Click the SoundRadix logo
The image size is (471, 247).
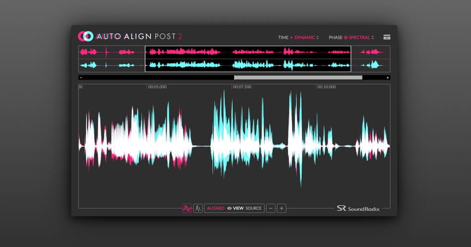(358, 208)
